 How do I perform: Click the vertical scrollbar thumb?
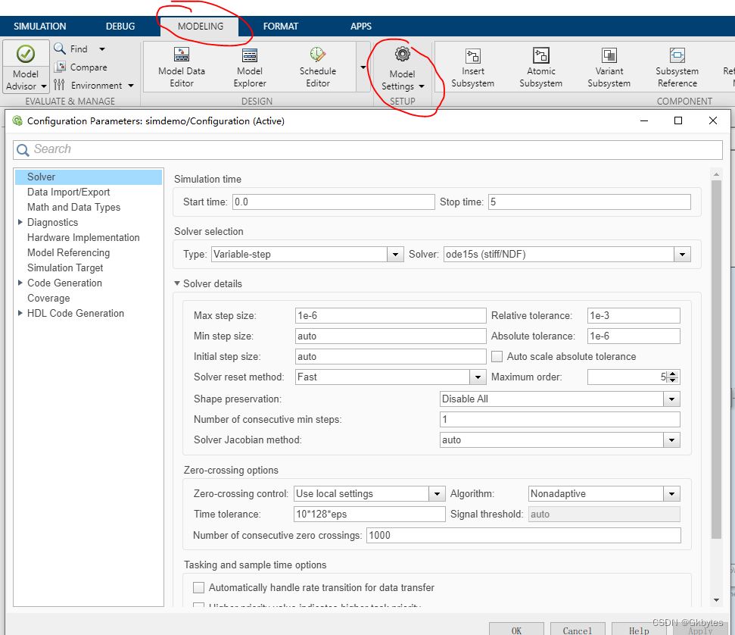coord(716,359)
